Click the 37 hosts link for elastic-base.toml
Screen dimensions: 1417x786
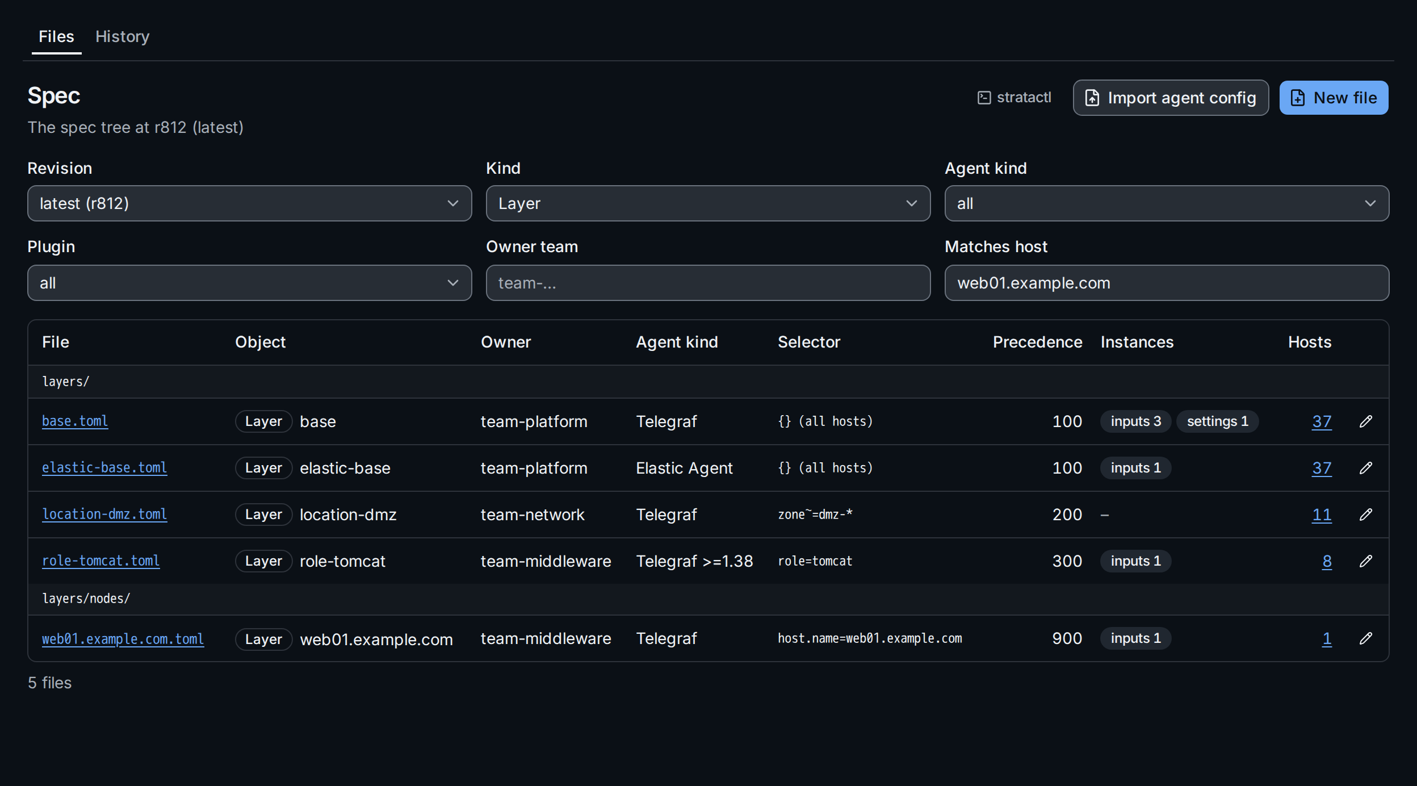point(1322,468)
